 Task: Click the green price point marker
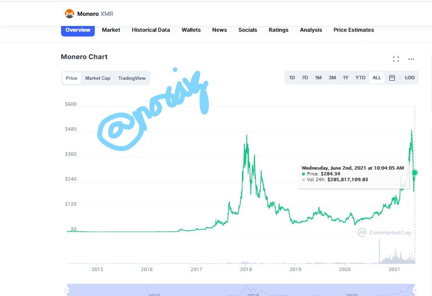click(414, 173)
